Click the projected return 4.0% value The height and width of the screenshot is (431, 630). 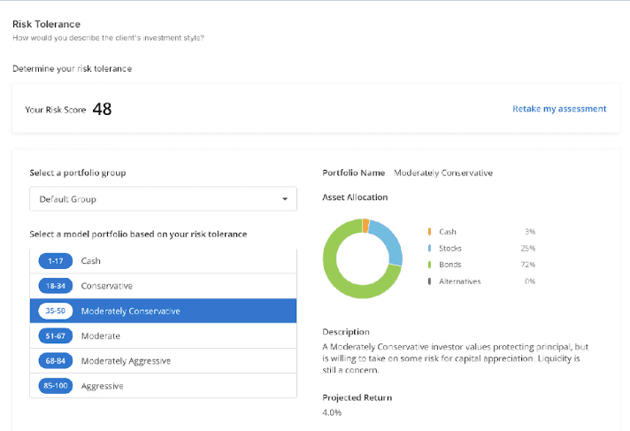(332, 412)
